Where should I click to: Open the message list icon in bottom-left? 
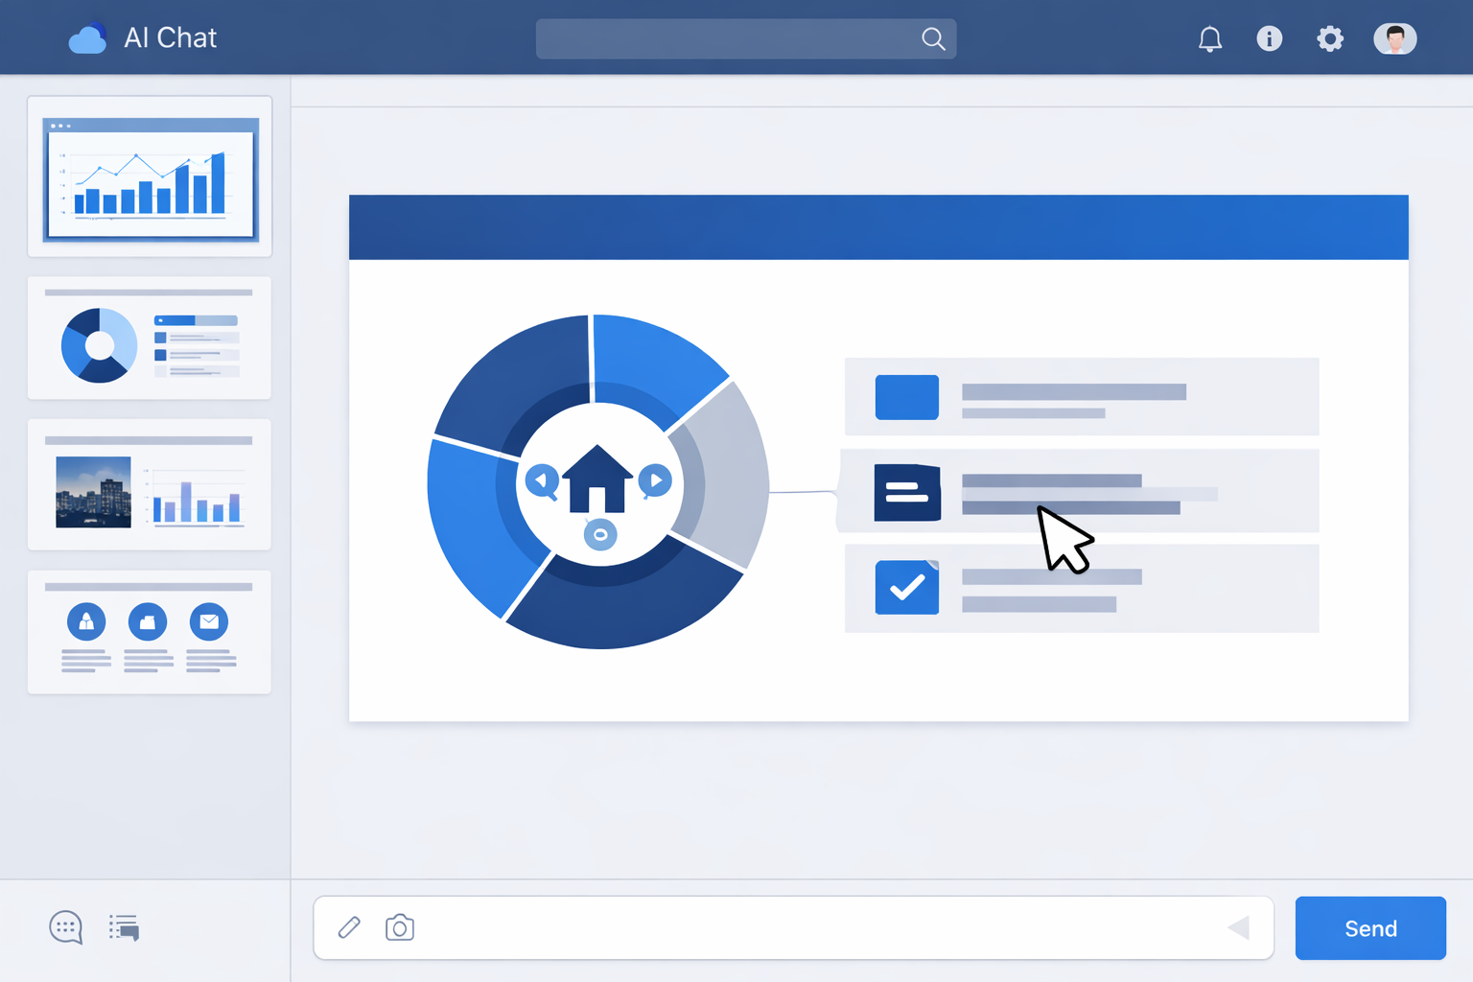pos(125,927)
